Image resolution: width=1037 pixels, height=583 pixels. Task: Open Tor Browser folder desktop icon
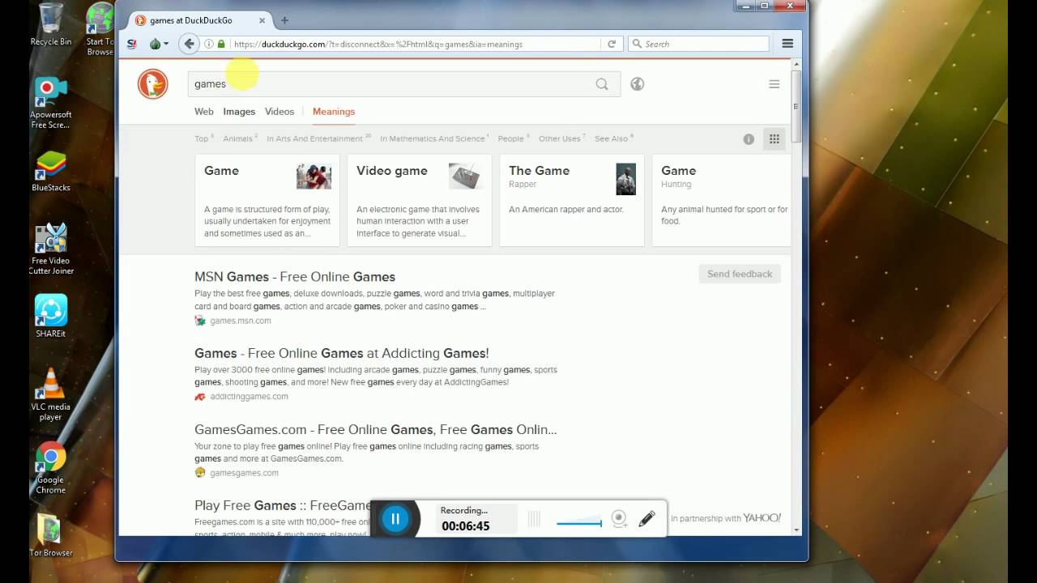pyautogui.click(x=51, y=536)
